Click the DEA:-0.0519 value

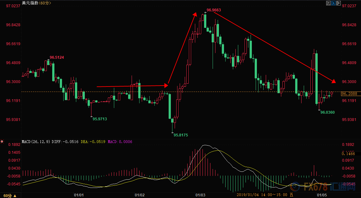click(x=93, y=142)
